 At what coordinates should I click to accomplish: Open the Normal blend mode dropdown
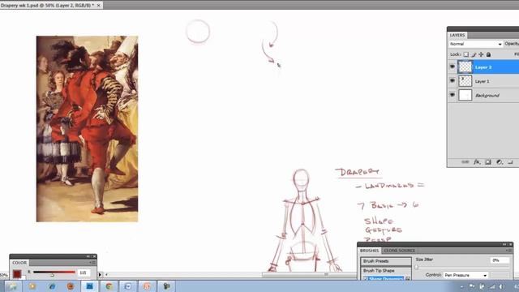476,44
